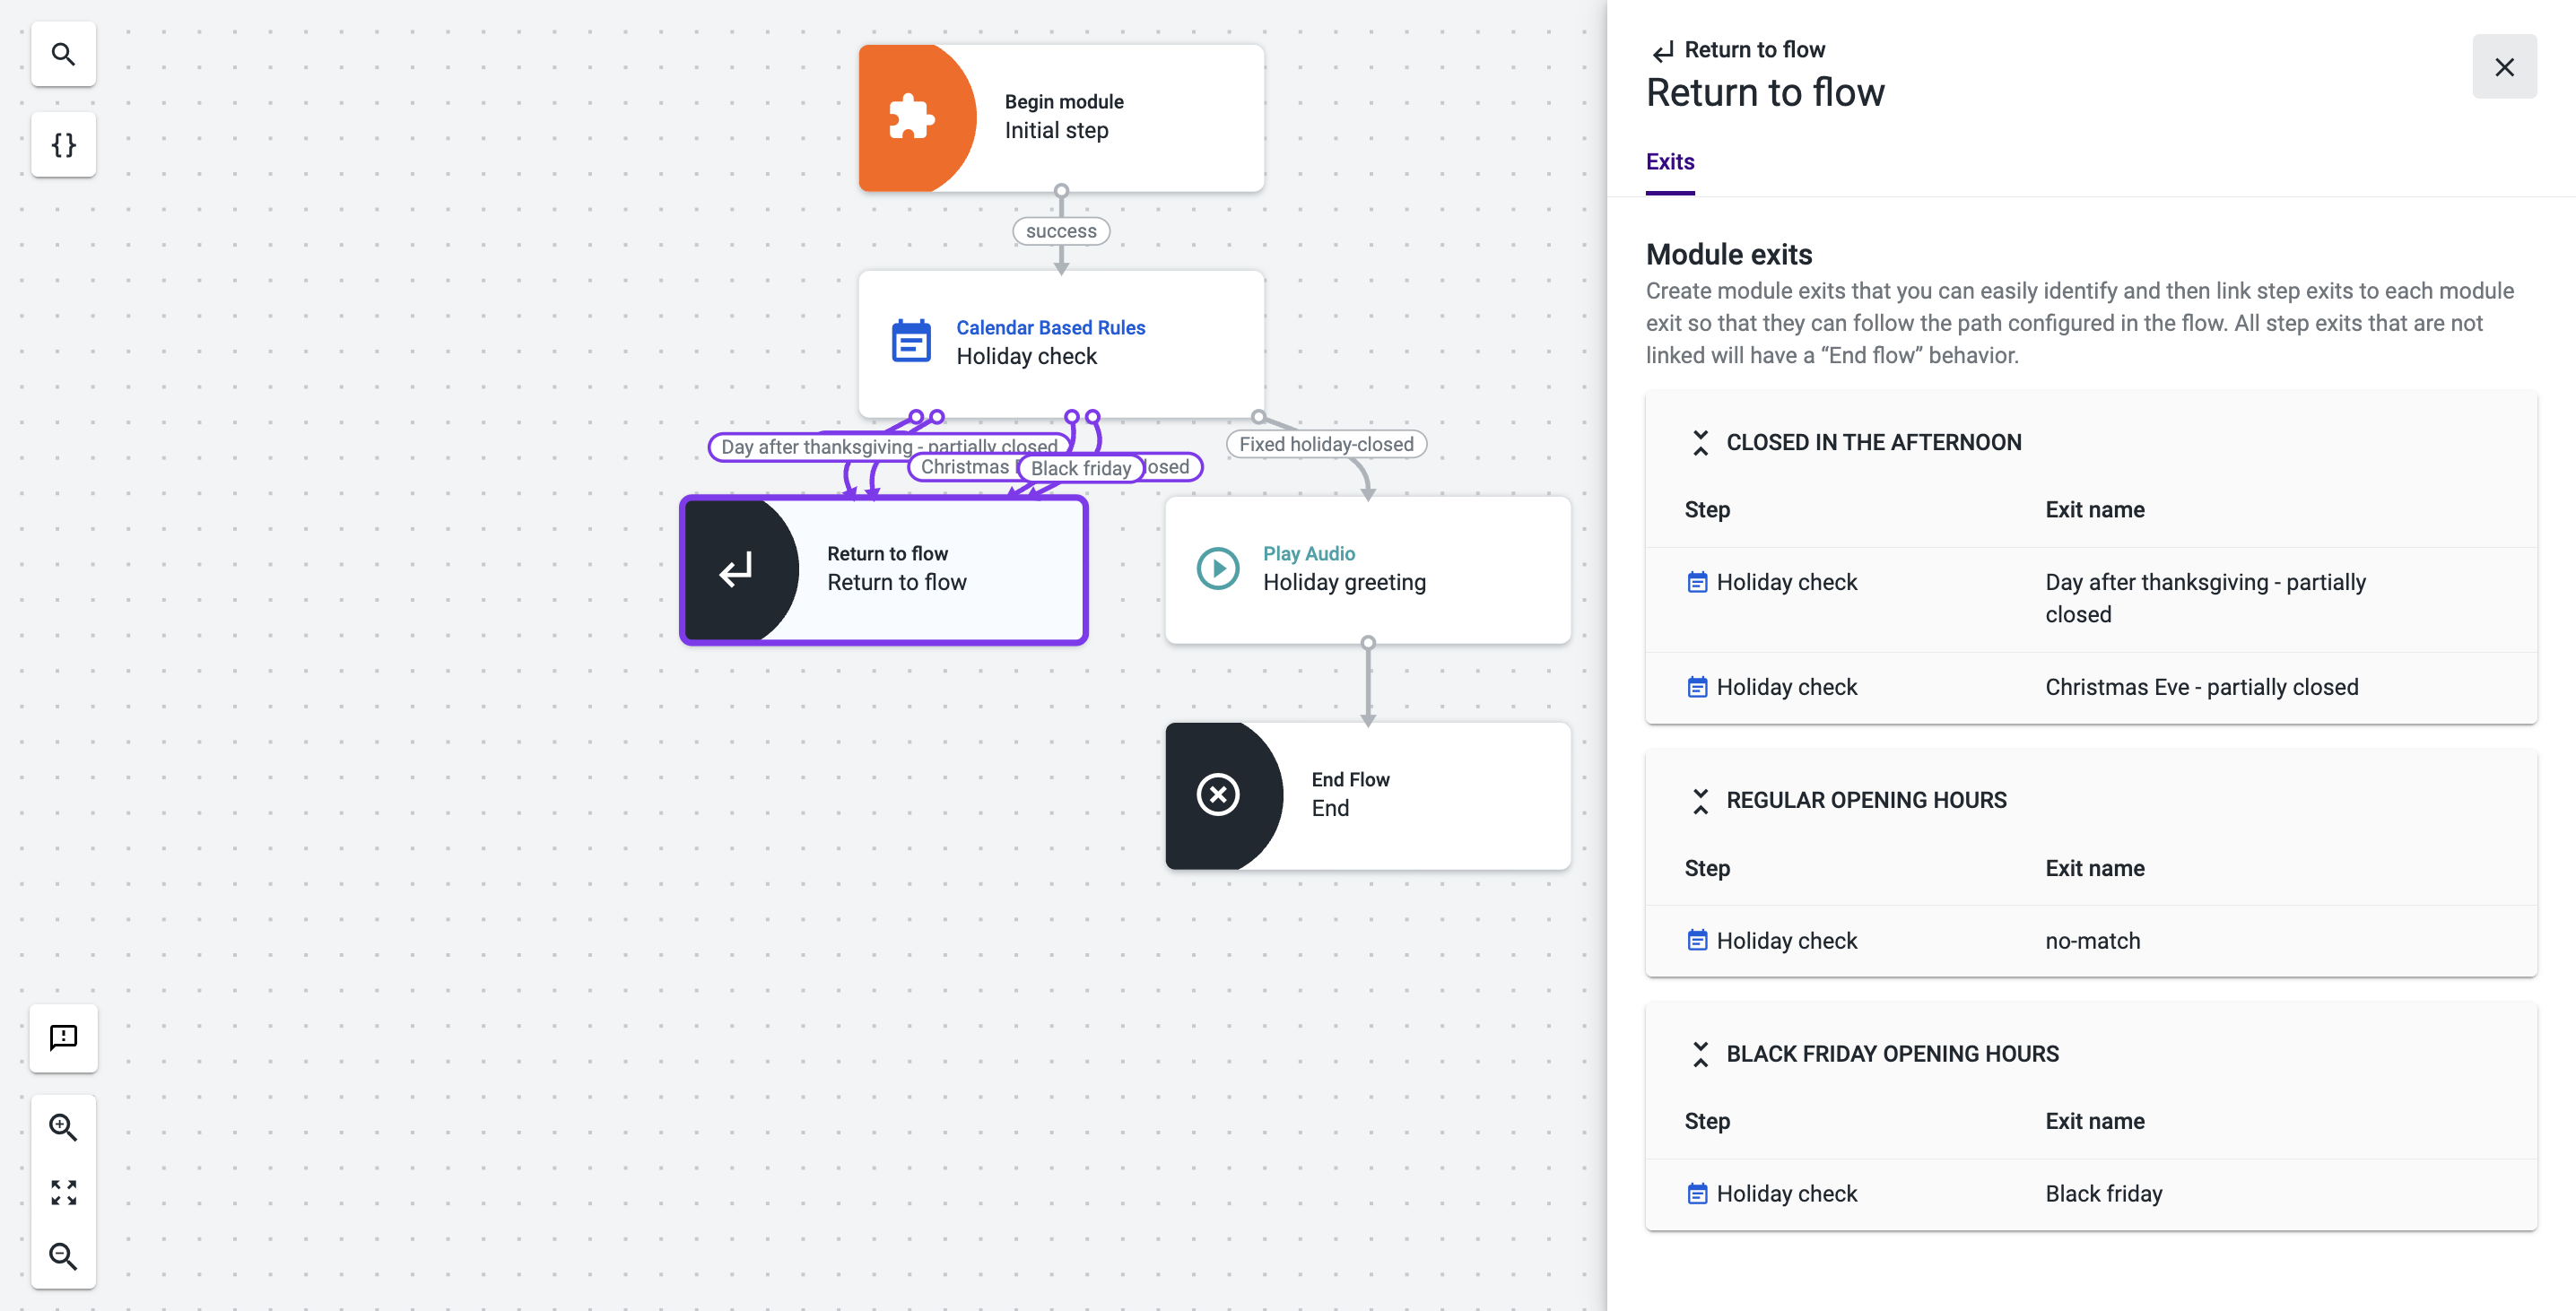
Task: Collapse the CLOSED IN THE AFTERNOON exit
Action: click(1700, 442)
